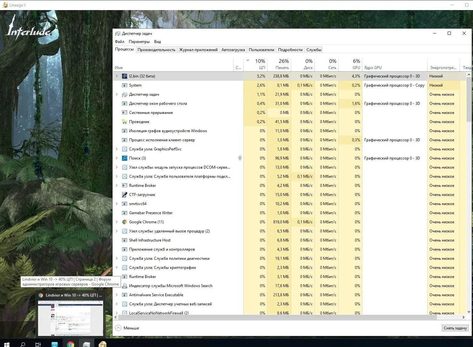Screen dimensions: 473x347
Task: Click the System process icon
Action: pyautogui.click(x=124, y=85)
